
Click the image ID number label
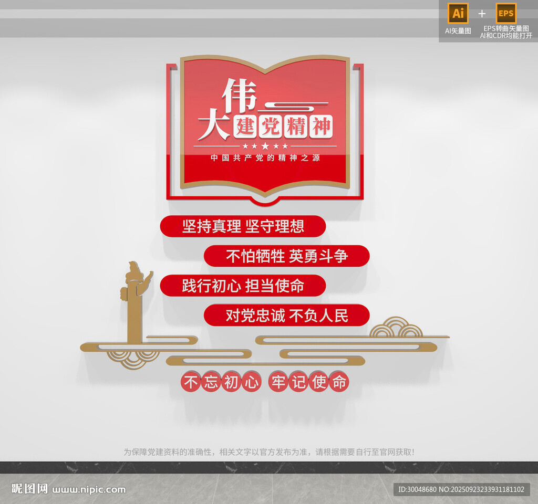tap(462, 489)
